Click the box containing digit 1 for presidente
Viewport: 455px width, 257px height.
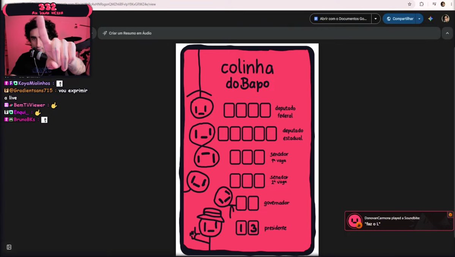pyautogui.click(x=241, y=228)
